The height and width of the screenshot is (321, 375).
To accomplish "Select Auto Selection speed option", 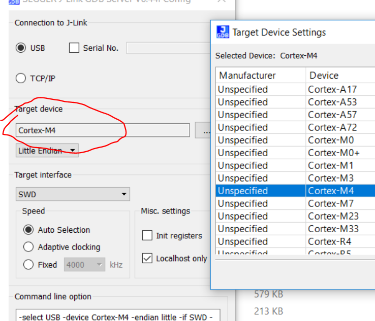I will (x=29, y=230).
